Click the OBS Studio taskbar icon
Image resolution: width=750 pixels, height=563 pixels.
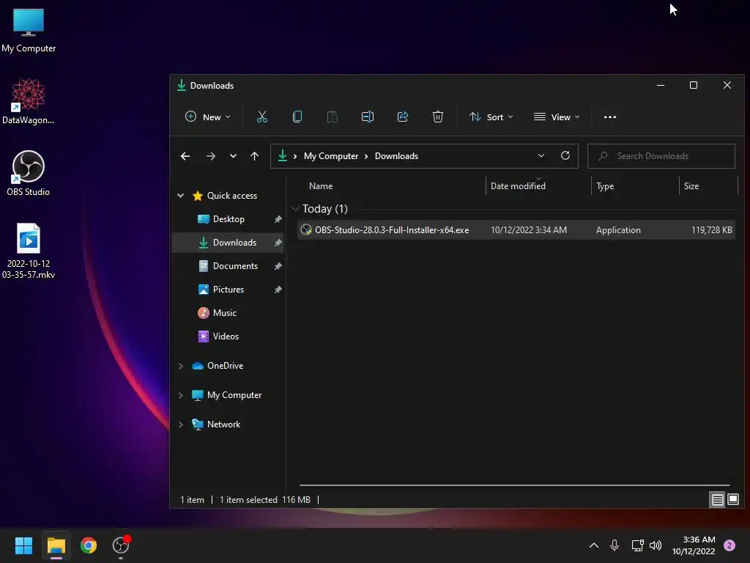pyautogui.click(x=121, y=545)
